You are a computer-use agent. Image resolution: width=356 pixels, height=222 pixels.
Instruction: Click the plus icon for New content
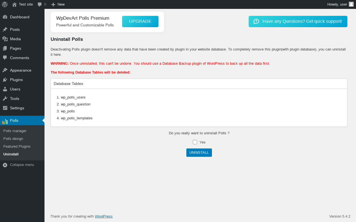pyautogui.click(x=53, y=4)
